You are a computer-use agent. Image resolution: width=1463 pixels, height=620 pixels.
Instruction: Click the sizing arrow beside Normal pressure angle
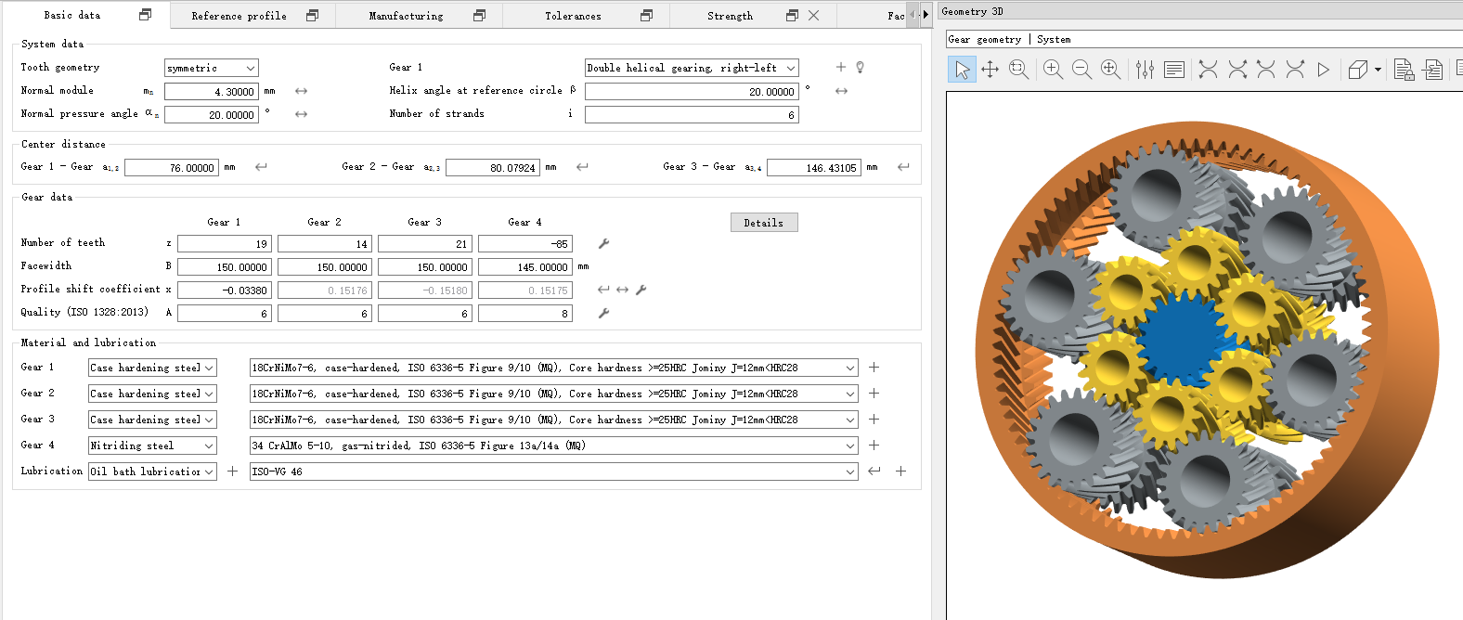(301, 114)
